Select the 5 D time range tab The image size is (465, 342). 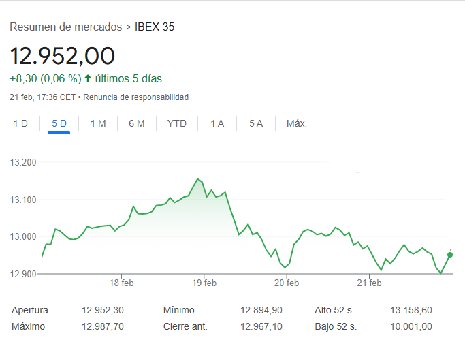point(59,123)
